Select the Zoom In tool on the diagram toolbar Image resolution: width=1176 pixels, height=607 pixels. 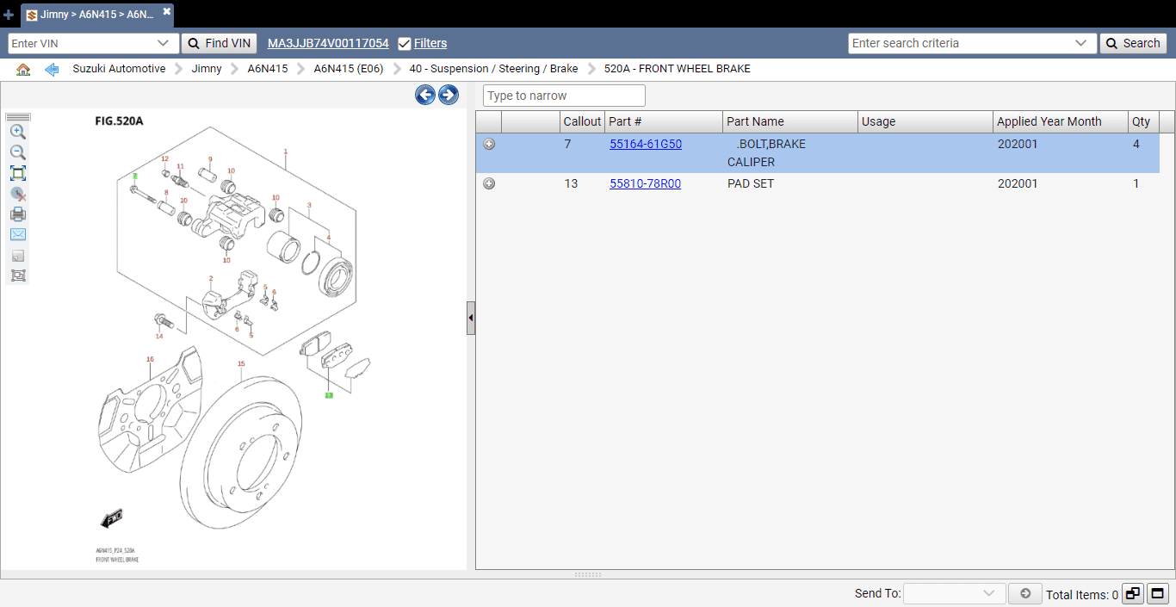(x=17, y=131)
